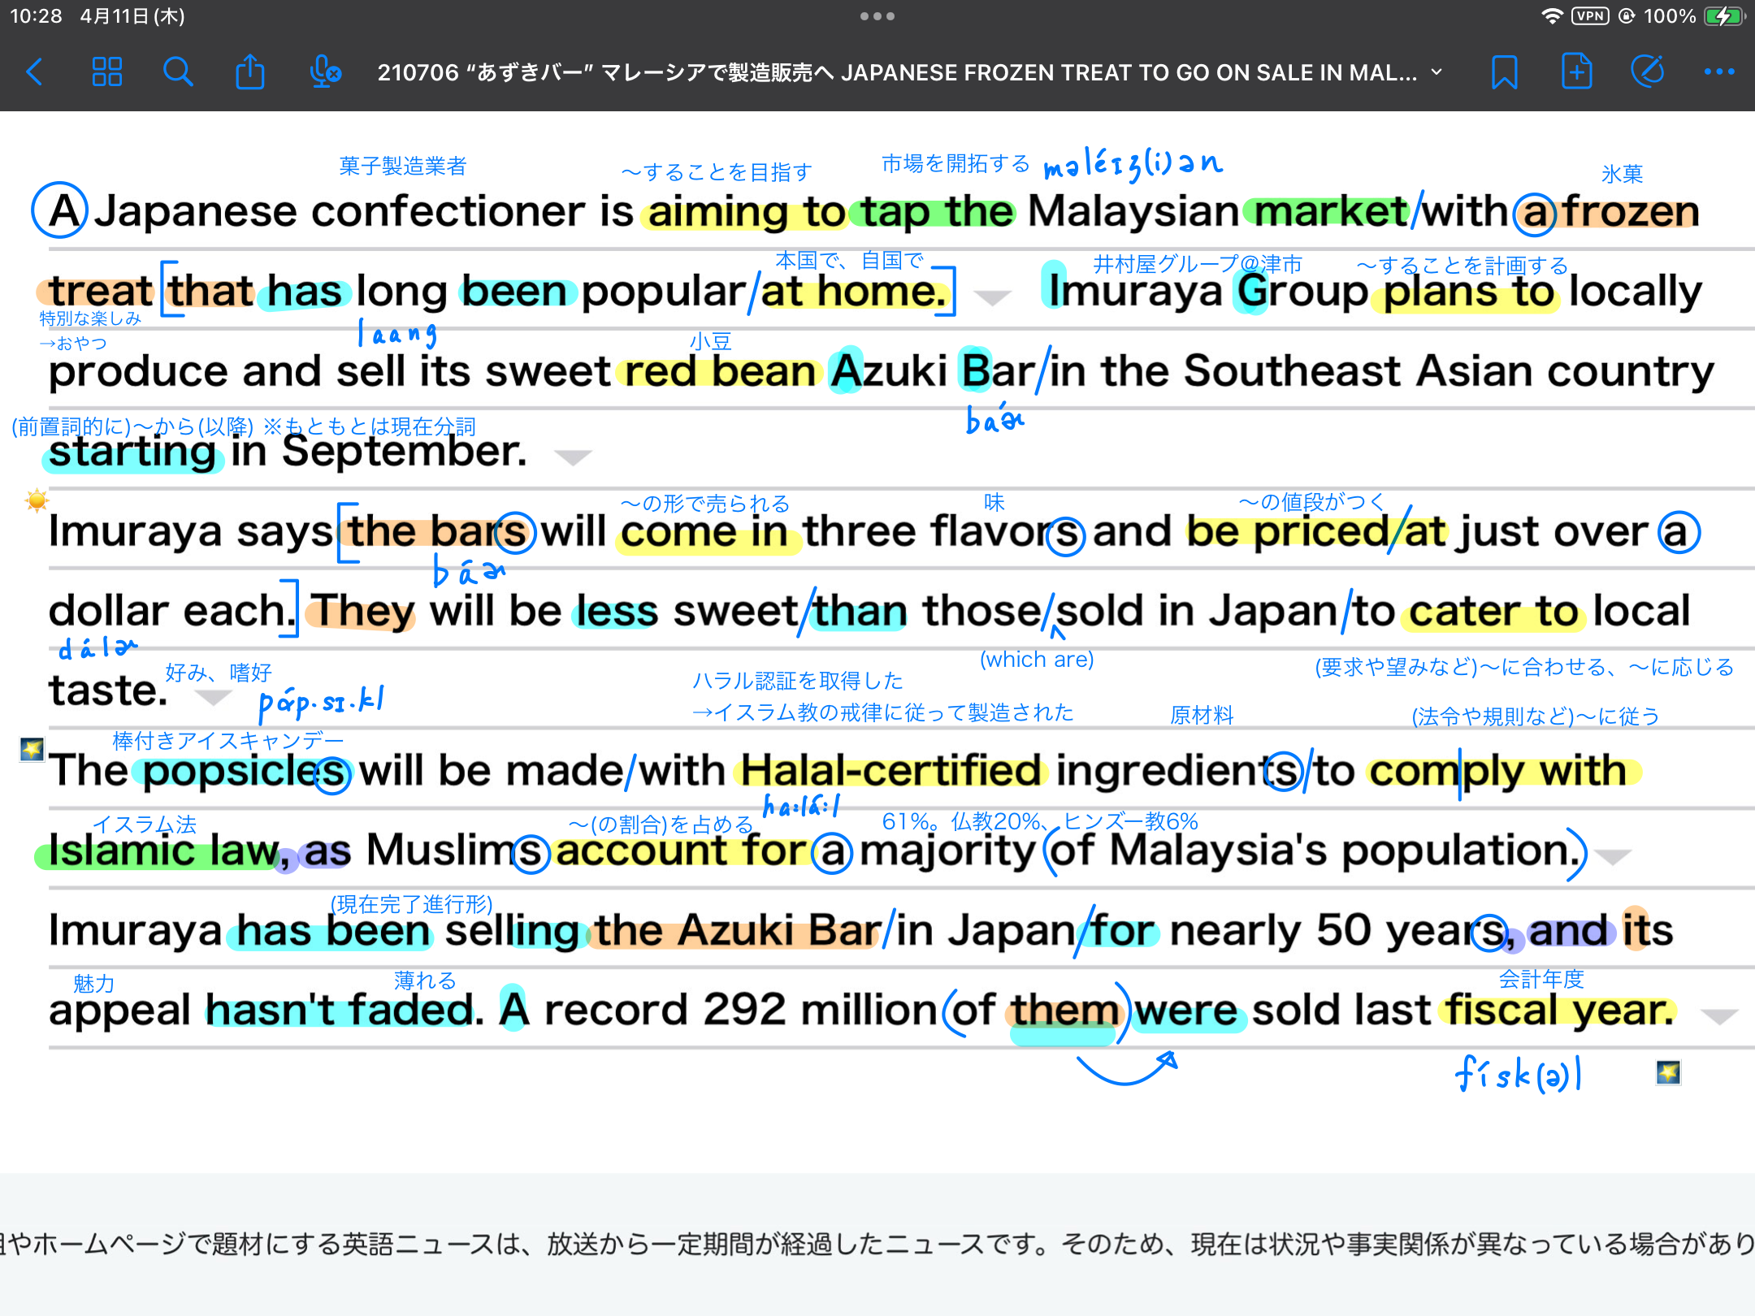Screen dimensions: 1755x1316
Task: Tap the circled letter 'A' at start
Action: [x=58, y=211]
